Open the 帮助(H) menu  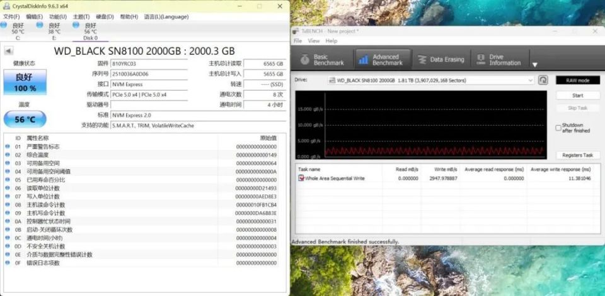[x=129, y=17]
